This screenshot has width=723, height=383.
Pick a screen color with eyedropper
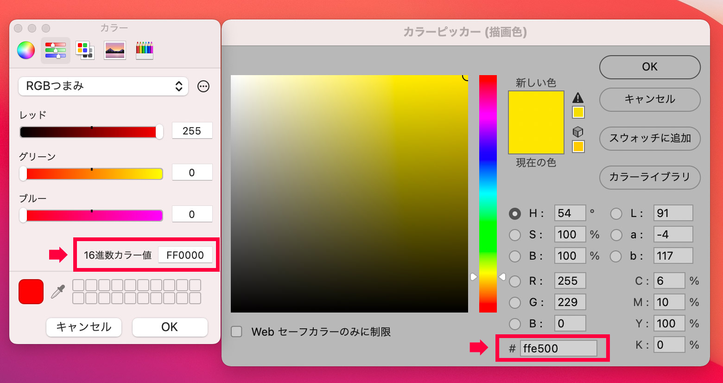(58, 292)
